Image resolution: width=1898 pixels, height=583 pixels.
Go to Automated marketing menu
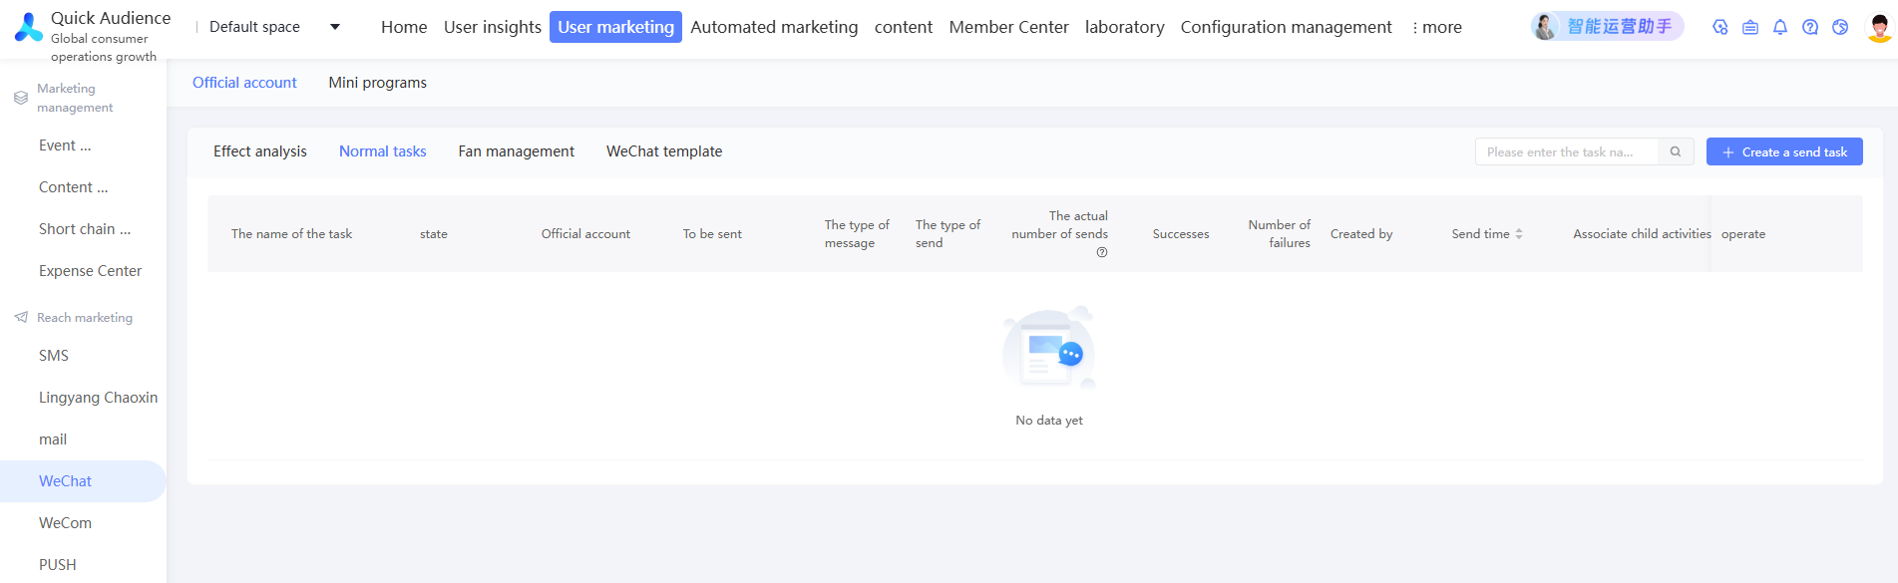tap(774, 27)
